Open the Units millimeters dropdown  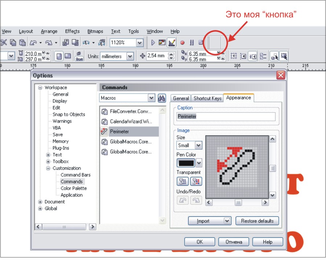click(130, 56)
